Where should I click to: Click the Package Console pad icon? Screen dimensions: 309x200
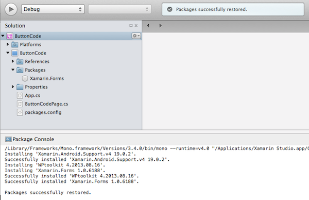point(8,139)
